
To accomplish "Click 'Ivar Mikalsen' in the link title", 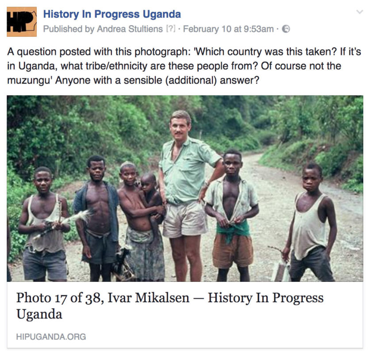I will 148,298.
